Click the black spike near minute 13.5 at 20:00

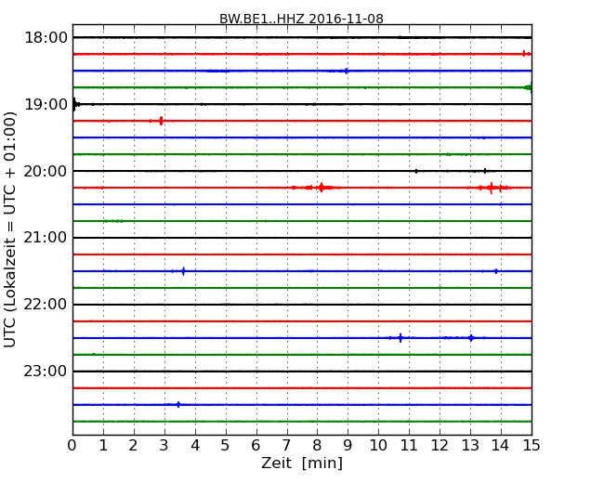point(485,171)
